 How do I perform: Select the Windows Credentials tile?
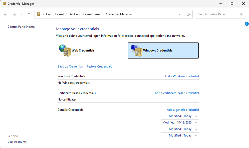click(x=163, y=50)
